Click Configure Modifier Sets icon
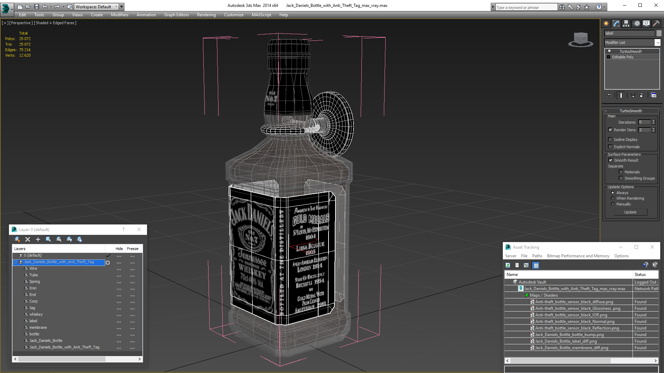664x373 pixels. [654, 95]
